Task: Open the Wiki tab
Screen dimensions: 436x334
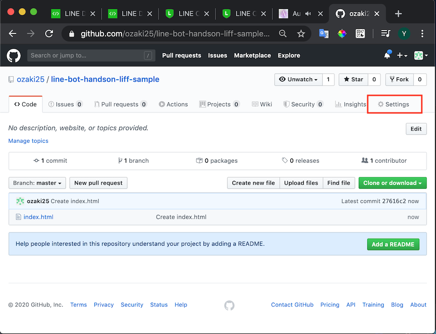Action: [x=262, y=104]
